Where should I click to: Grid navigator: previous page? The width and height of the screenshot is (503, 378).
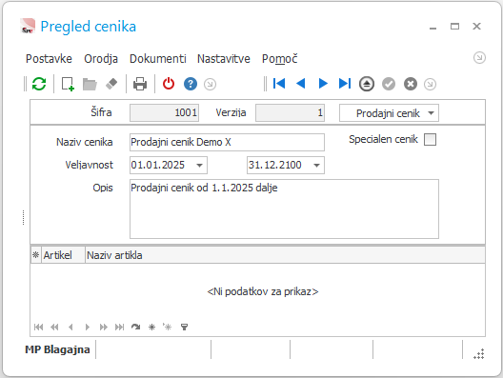(x=54, y=327)
